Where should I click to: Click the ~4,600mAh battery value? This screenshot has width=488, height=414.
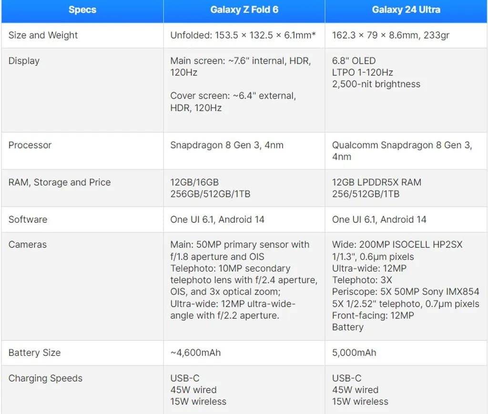pyautogui.click(x=195, y=353)
